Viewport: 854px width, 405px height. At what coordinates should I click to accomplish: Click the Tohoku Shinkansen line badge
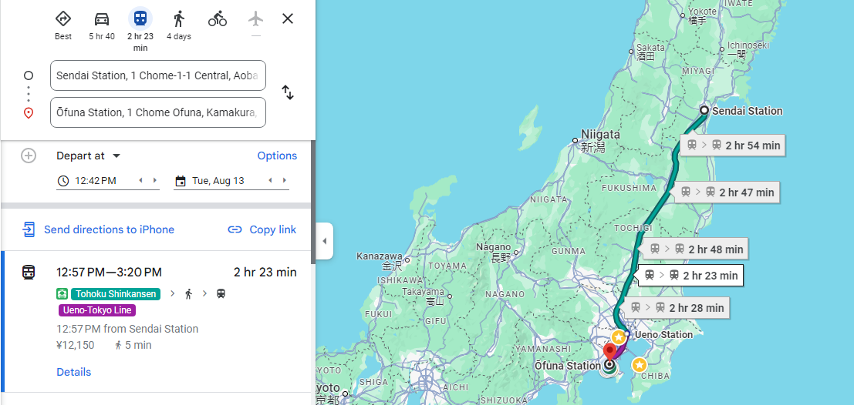(116, 294)
